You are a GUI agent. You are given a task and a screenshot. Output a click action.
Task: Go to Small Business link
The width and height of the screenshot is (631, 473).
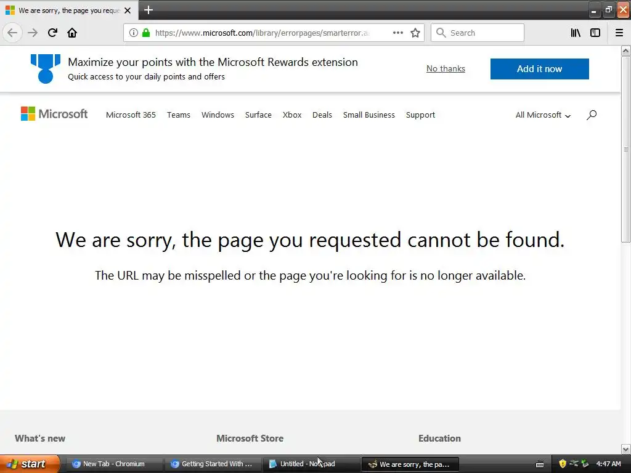click(369, 115)
